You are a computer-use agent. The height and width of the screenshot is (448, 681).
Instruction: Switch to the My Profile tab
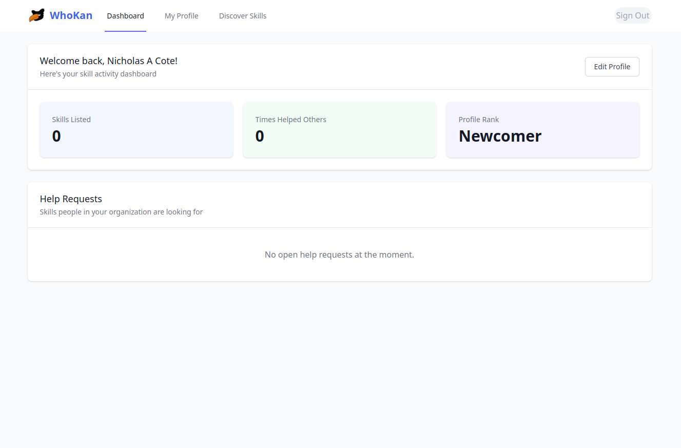tap(181, 16)
